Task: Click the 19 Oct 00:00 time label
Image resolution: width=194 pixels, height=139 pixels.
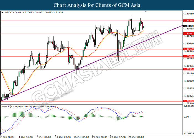Action: [100, 137]
